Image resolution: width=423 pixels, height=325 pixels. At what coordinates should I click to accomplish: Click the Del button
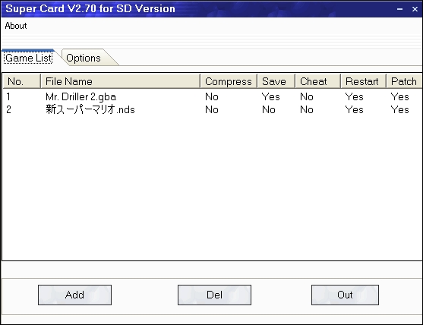(x=214, y=295)
